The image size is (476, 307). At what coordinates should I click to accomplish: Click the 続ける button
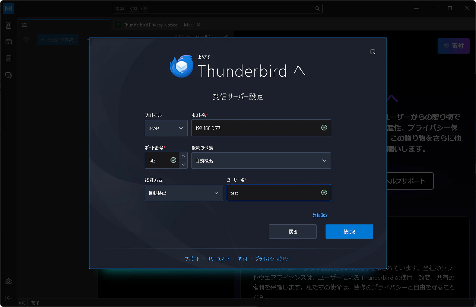click(x=349, y=232)
